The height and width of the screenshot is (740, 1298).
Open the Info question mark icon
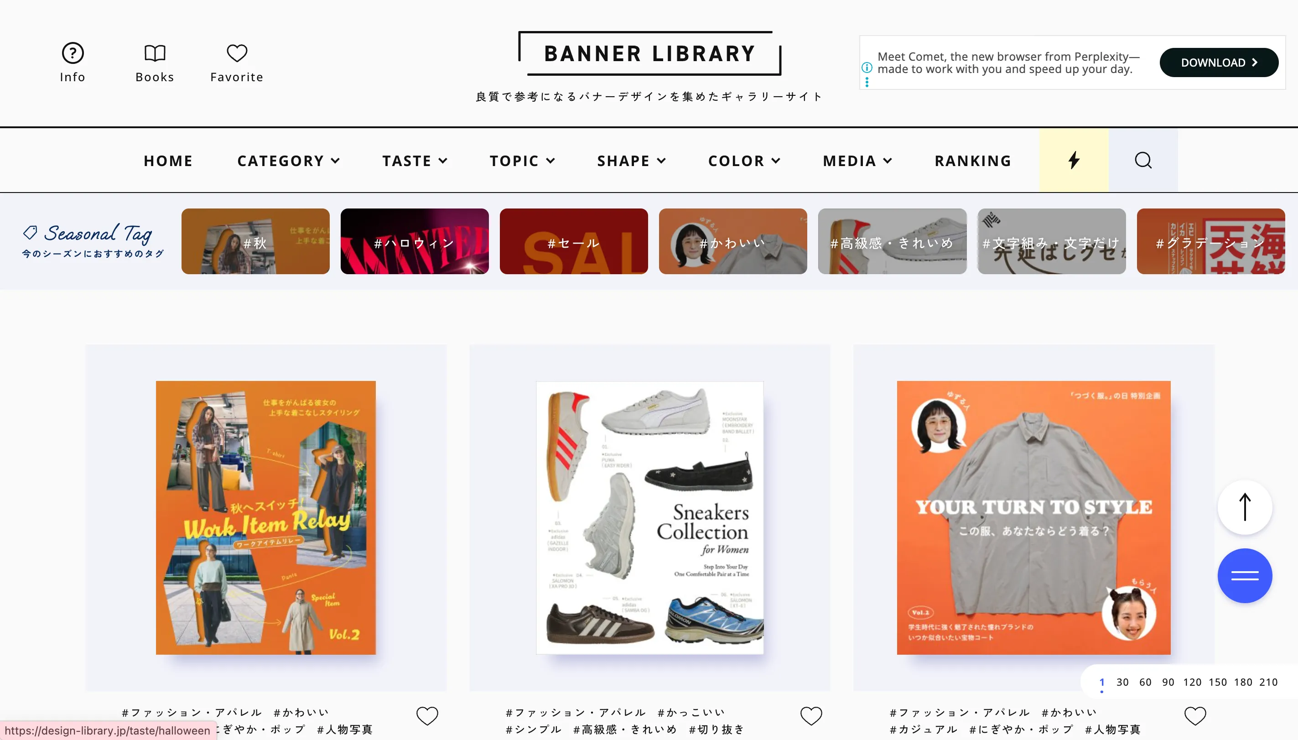pyautogui.click(x=73, y=53)
